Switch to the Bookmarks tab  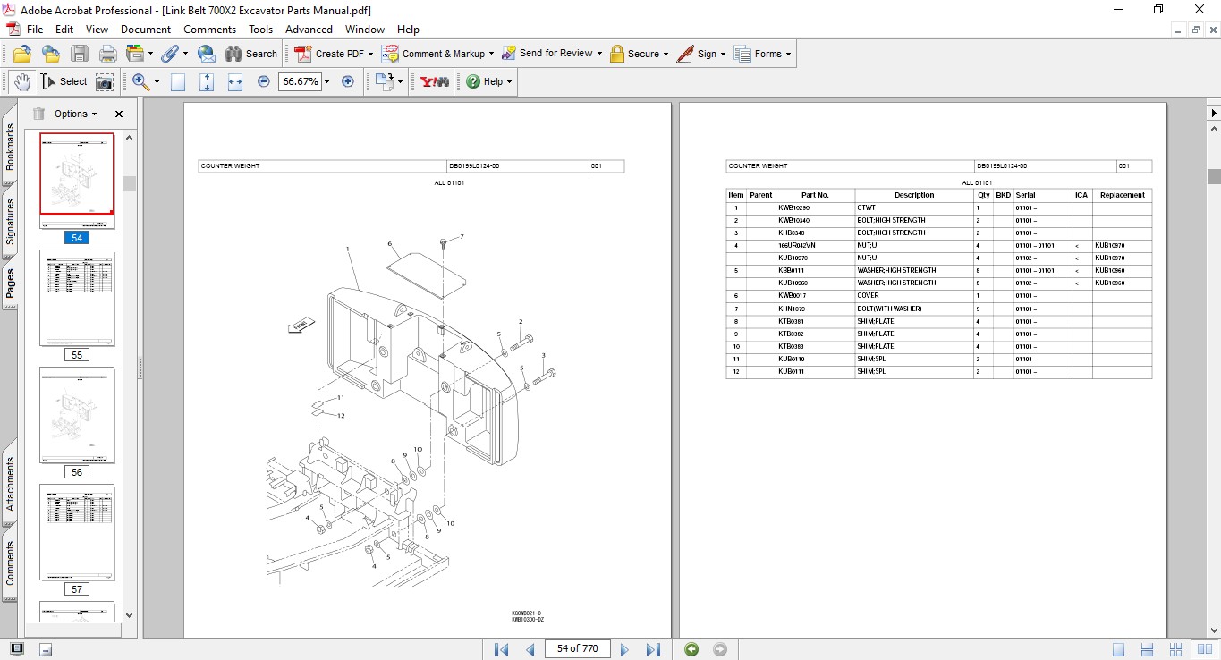[x=10, y=148]
